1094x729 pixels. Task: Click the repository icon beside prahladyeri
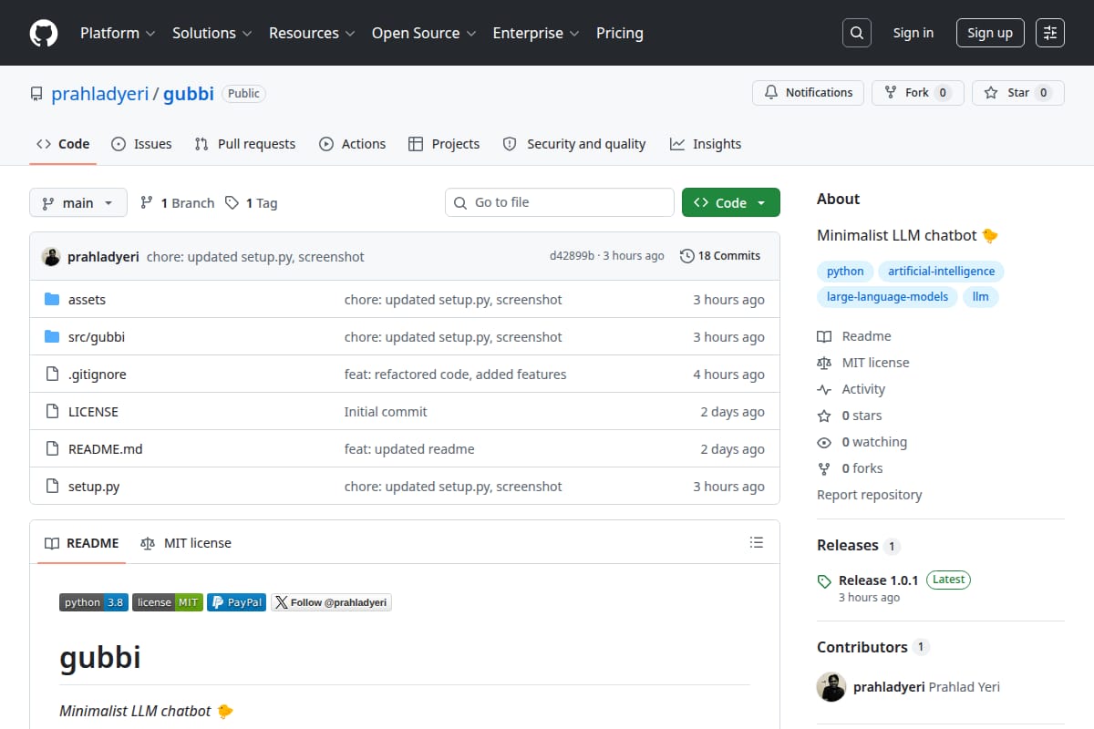click(x=36, y=94)
